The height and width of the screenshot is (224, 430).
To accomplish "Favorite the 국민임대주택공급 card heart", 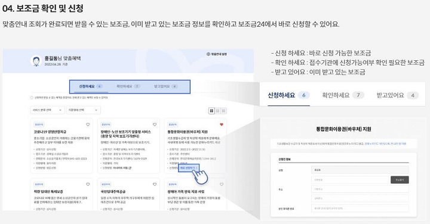I will tap(155, 184).
